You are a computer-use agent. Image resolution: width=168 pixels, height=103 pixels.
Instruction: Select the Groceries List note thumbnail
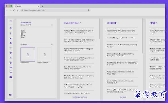[x=28, y=54]
